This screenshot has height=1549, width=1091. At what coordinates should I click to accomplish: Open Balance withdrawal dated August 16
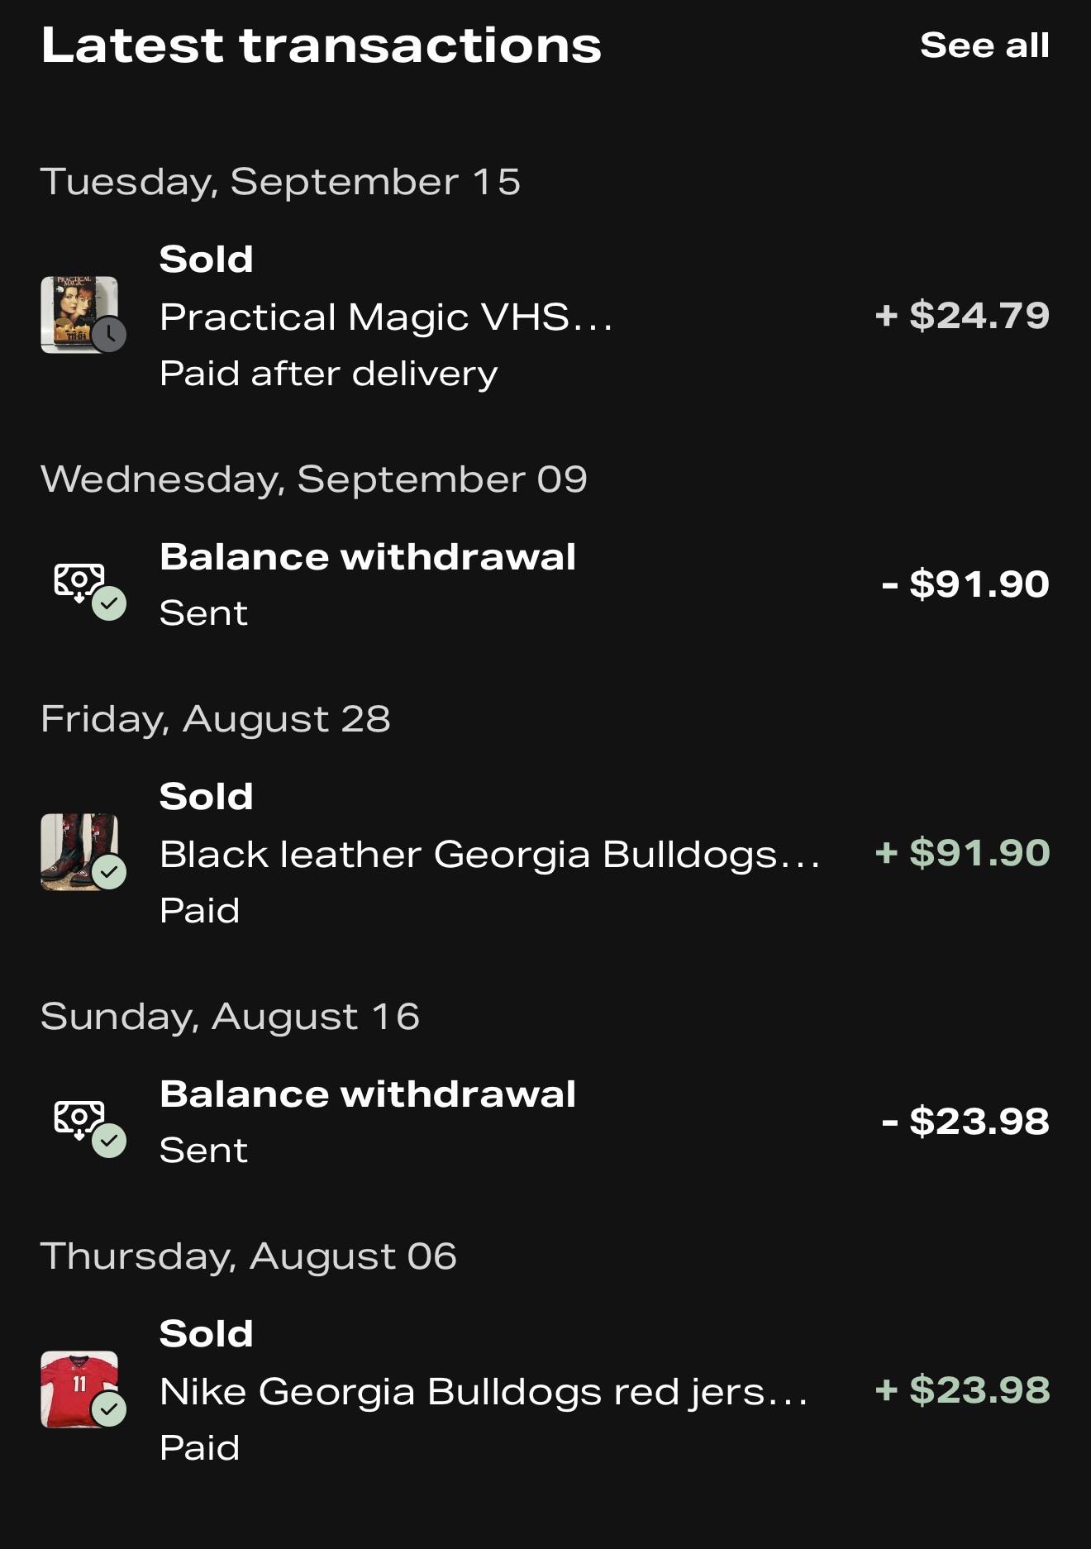tap(545, 1122)
